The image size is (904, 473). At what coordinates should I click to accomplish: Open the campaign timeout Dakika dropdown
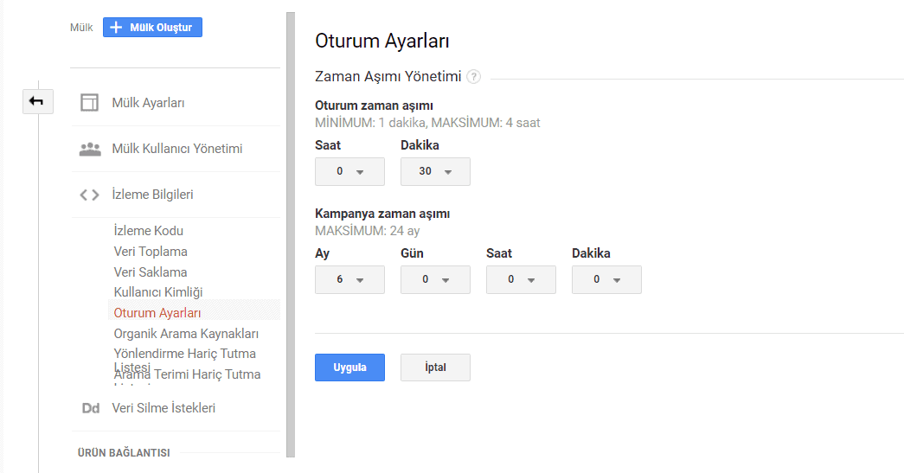(606, 279)
